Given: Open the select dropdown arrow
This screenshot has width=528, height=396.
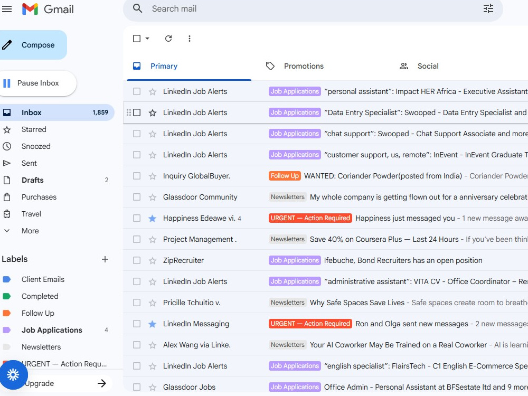Looking at the screenshot, I should point(147,39).
